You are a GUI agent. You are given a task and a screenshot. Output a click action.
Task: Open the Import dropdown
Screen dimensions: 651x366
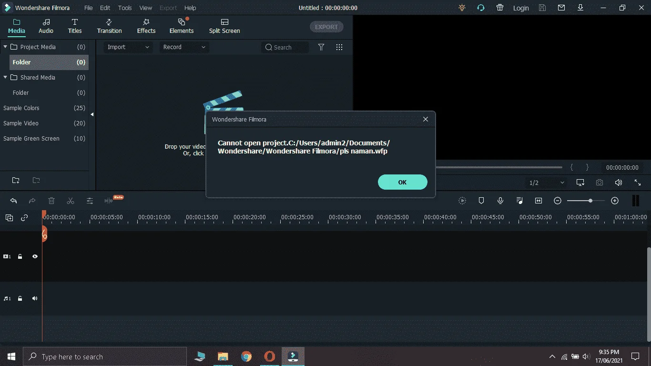click(x=128, y=47)
